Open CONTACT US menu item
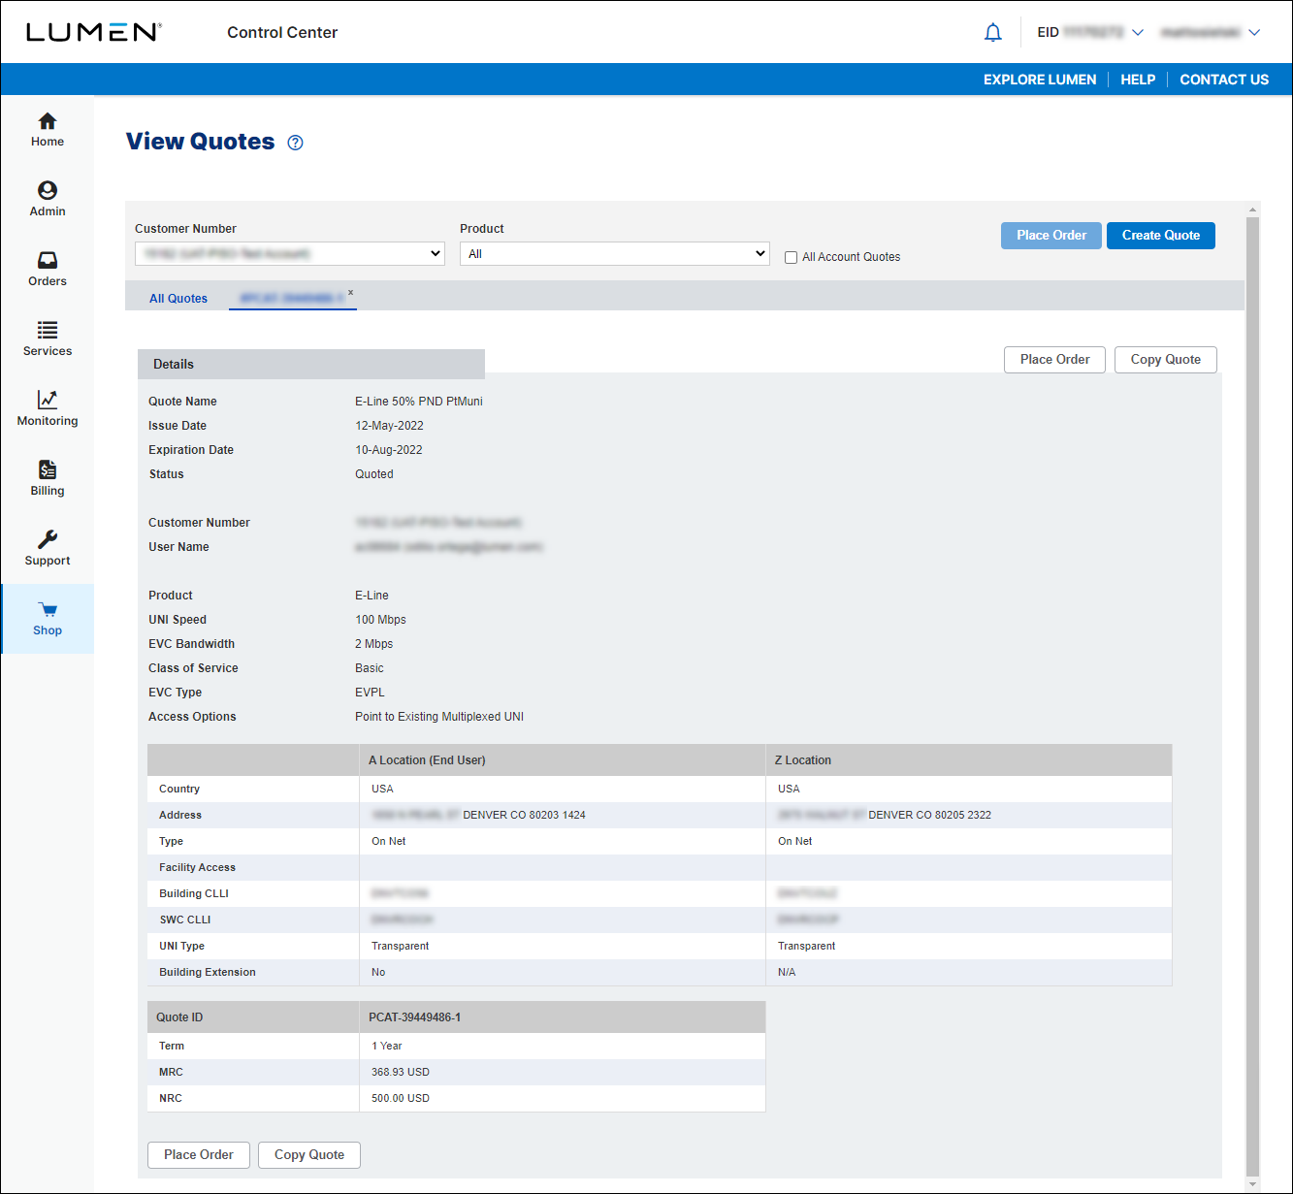The width and height of the screenshot is (1293, 1194). [1224, 80]
